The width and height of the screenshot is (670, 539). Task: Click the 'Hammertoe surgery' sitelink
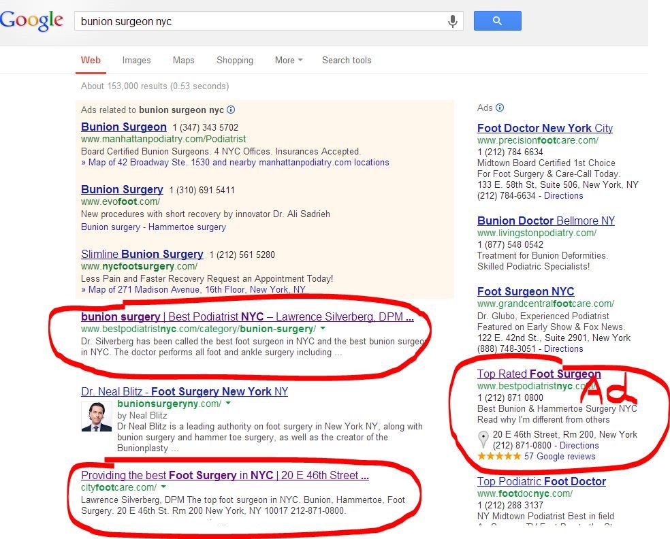click(x=187, y=227)
